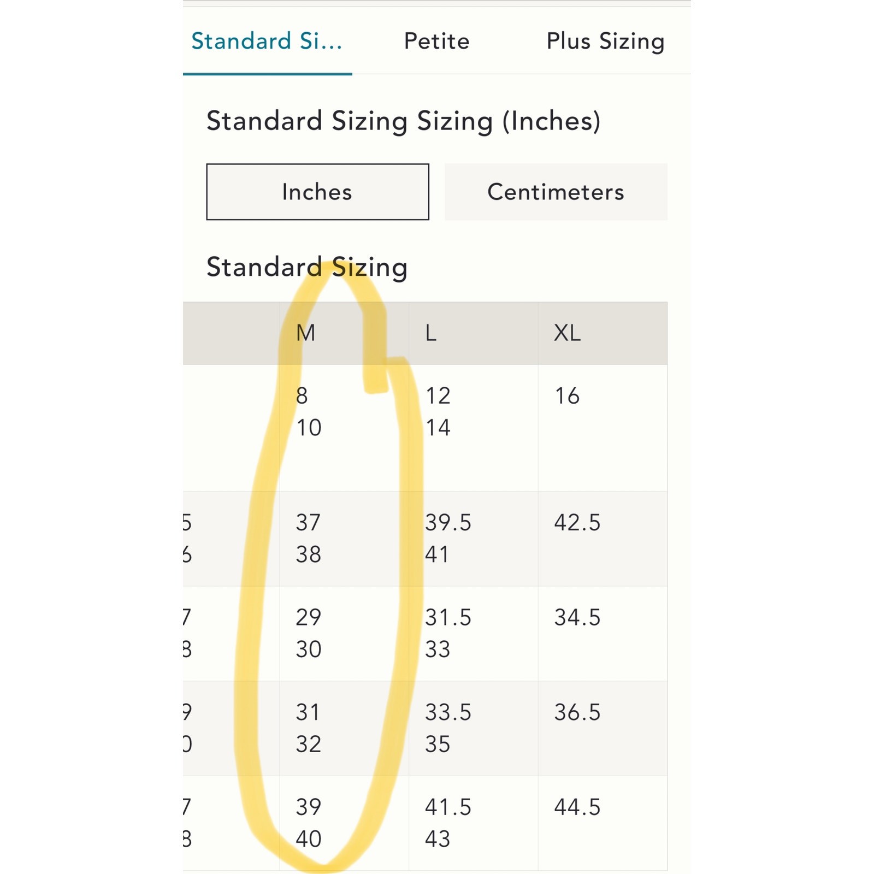Select the M cell showing 39 and 40

[309, 823]
